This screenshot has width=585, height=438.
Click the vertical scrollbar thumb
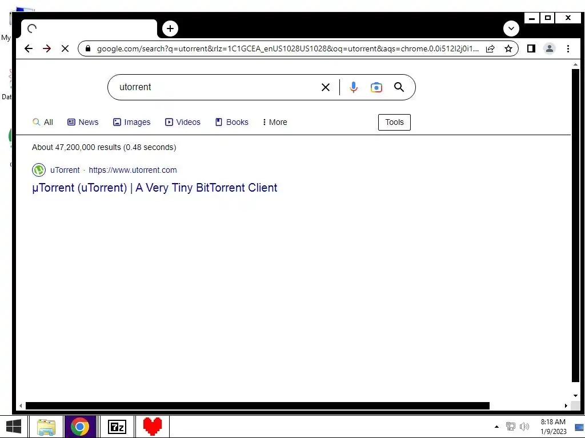click(575, 225)
